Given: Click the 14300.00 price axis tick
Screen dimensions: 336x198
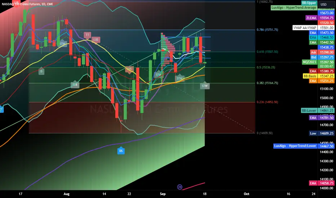Looking at the screenshot, I should click(327, 161).
